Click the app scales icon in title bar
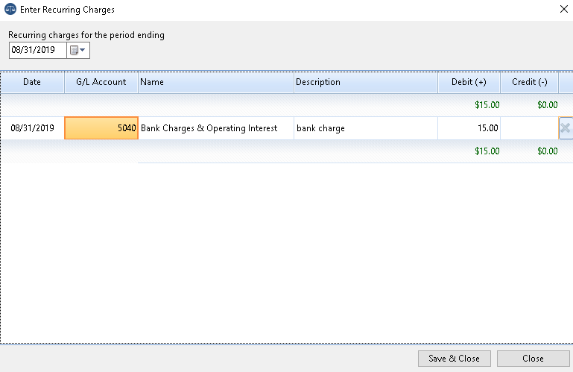573x372 pixels. click(x=10, y=9)
